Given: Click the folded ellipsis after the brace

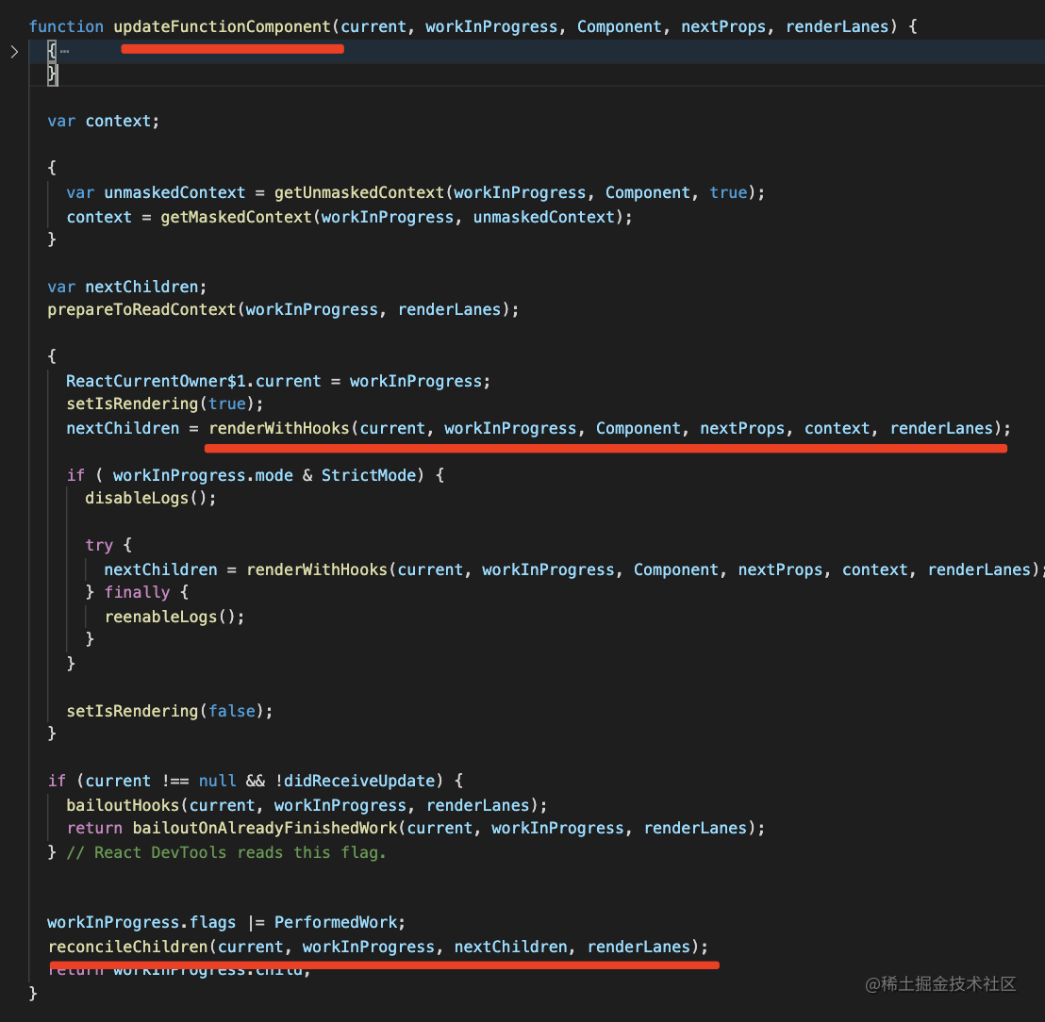Looking at the screenshot, I should point(65,51).
